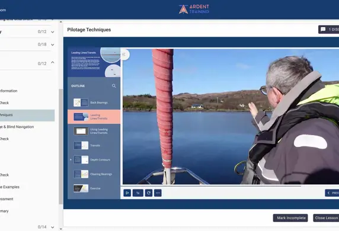
Task: Click Close Lesson button
Action: click(x=326, y=218)
